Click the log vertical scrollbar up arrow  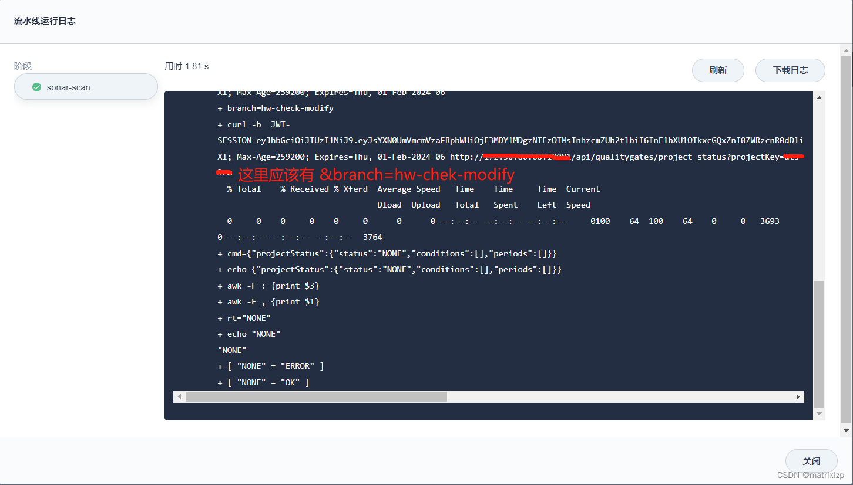tap(820, 98)
